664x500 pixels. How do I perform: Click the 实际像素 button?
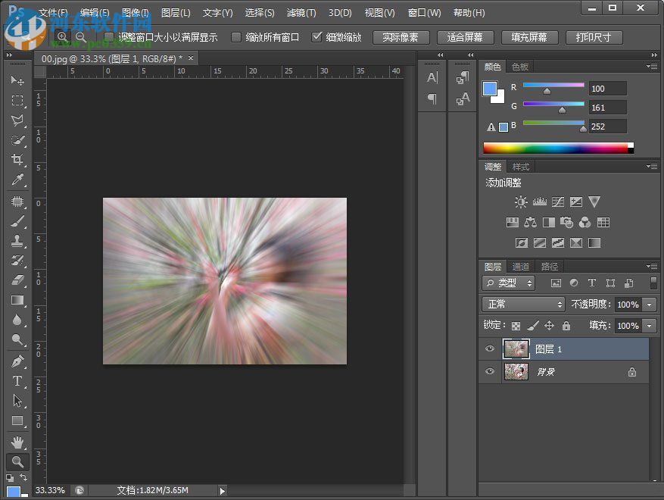point(401,37)
